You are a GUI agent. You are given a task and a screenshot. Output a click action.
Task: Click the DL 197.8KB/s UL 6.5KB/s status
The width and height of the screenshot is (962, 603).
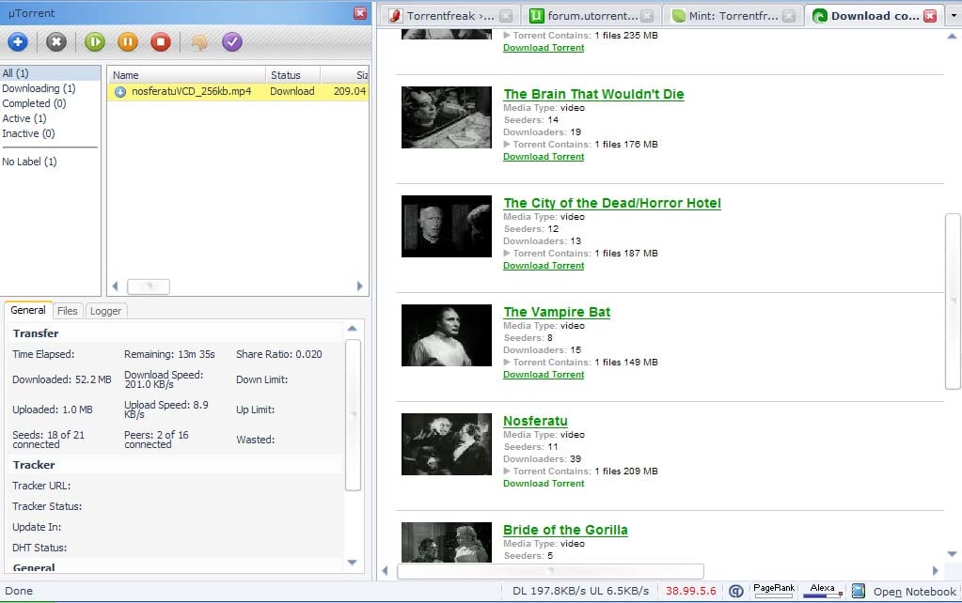point(580,591)
